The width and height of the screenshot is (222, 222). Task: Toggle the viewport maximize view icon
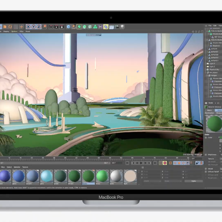[x=202, y=32]
